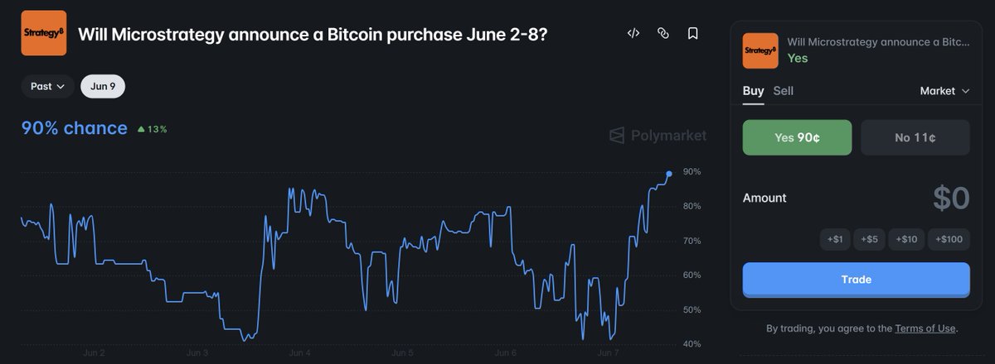The height and width of the screenshot is (364, 995).
Task: Bookmark this market
Action: point(692,34)
